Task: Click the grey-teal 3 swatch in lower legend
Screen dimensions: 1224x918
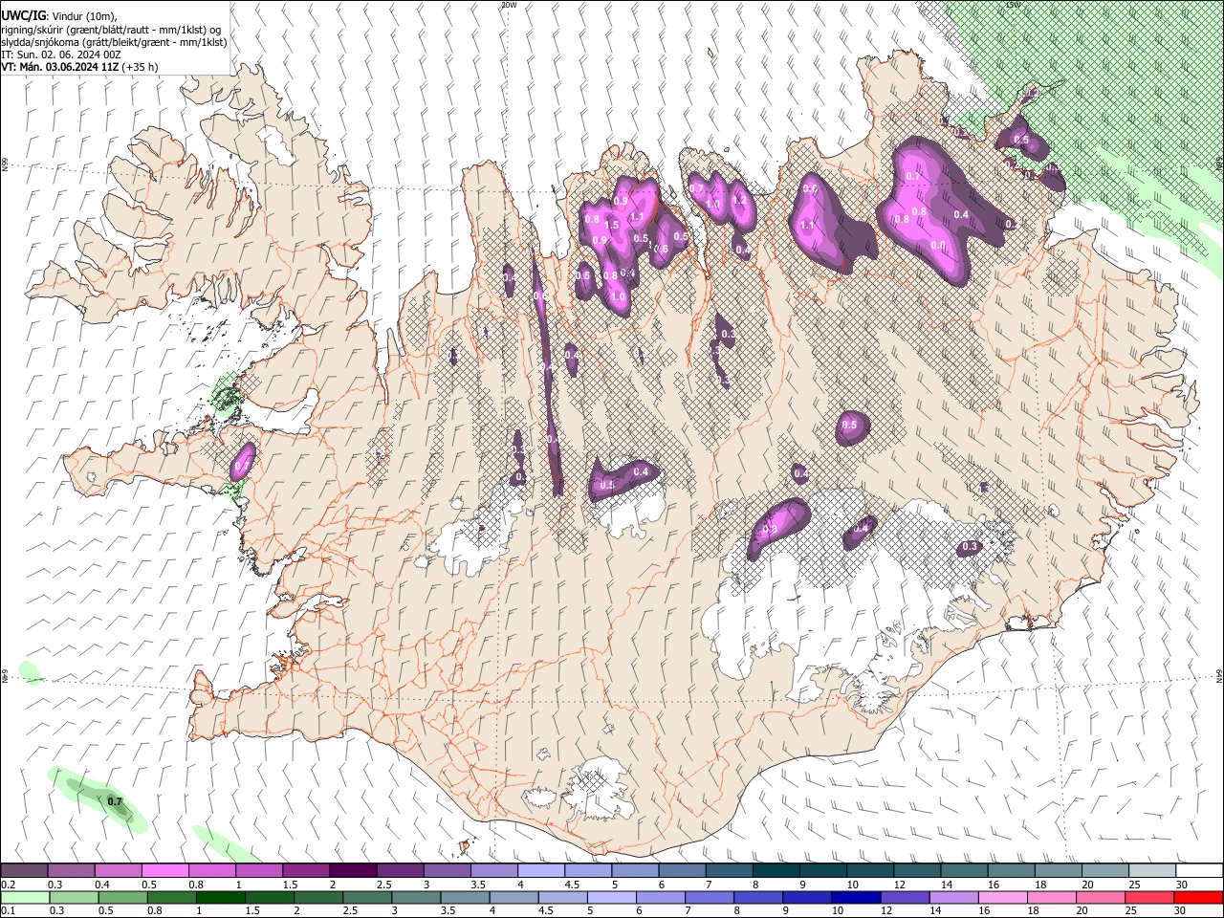Action: click(x=416, y=897)
